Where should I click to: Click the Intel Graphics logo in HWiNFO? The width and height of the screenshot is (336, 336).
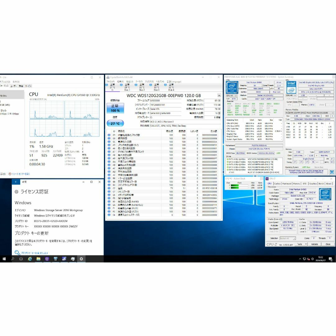291,87
